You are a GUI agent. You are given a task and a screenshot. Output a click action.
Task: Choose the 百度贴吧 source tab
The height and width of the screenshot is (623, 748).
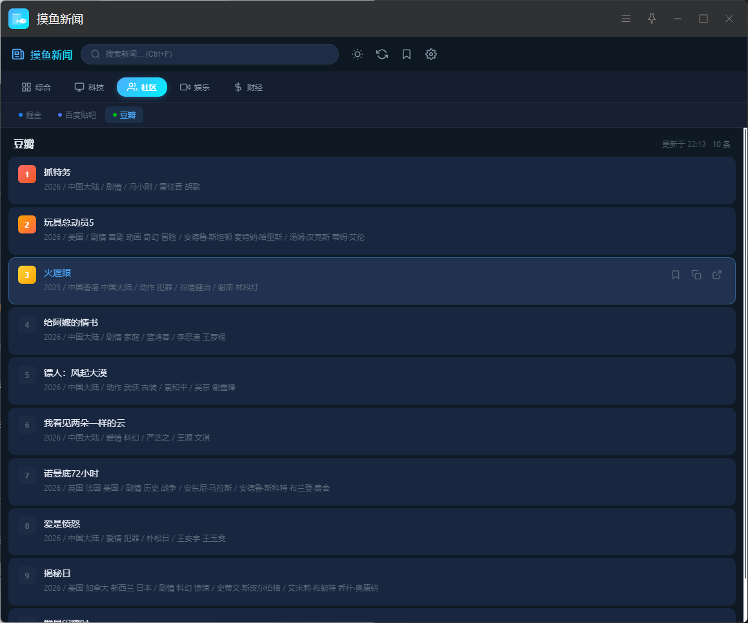[x=77, y=115]
